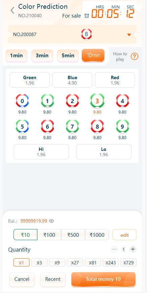Bet on the Blue color option

point(72,80)
